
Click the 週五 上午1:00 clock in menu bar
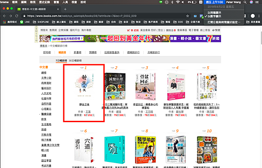click(x=214, y=2)
